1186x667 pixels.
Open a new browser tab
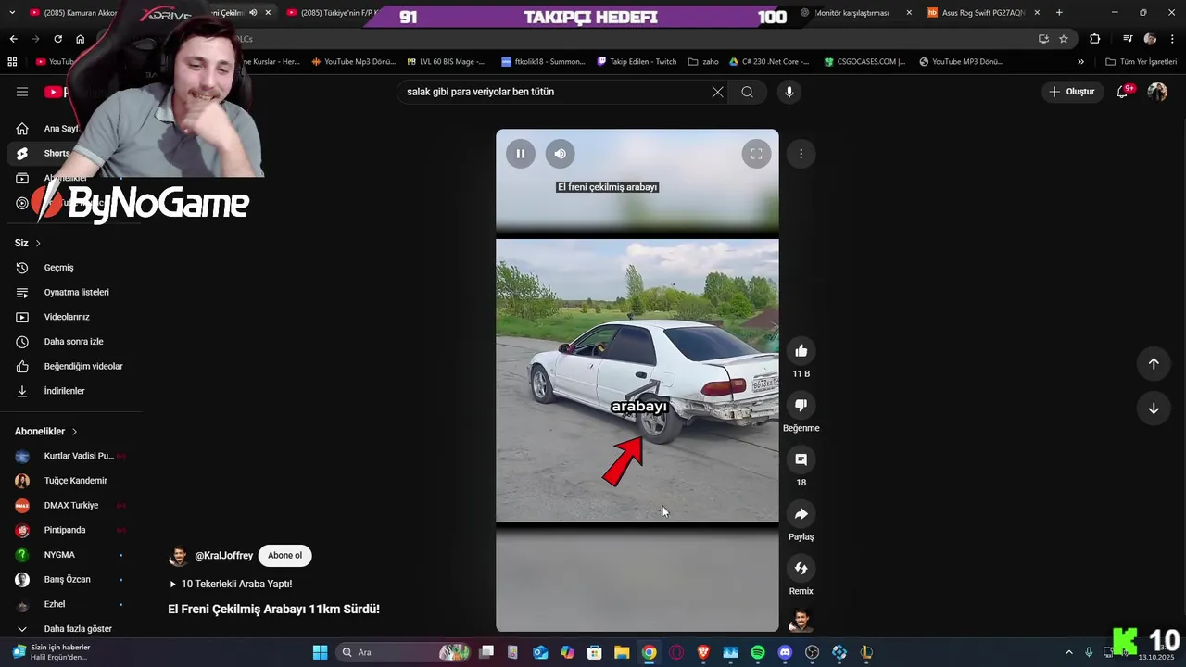(x=1059, y=13)
